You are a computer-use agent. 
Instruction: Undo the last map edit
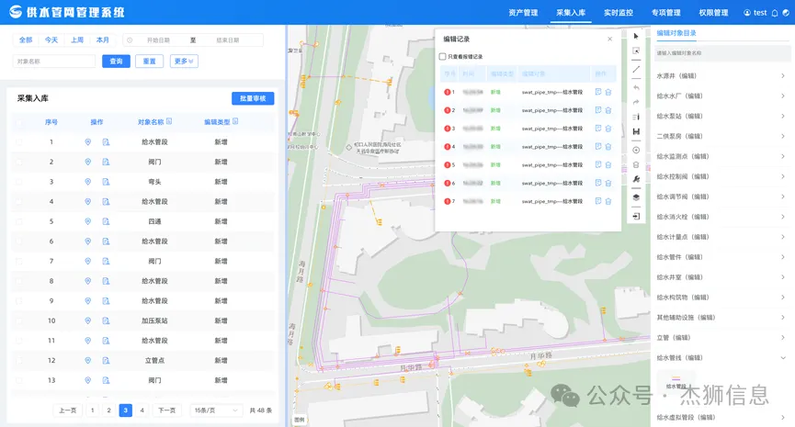tap(636, 87)
